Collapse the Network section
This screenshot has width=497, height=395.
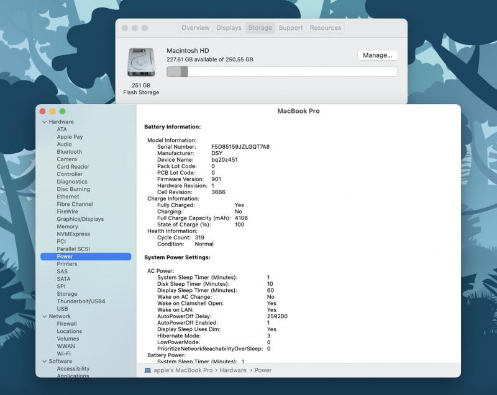point(44,316)
